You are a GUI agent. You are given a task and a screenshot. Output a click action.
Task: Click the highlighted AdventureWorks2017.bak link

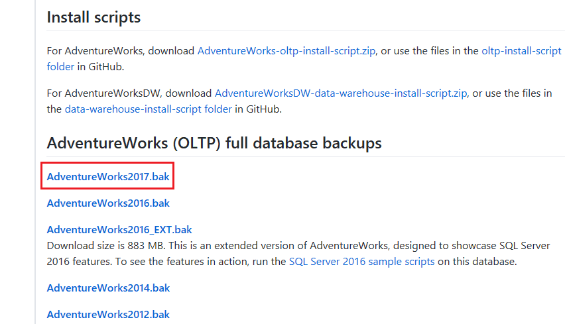tap(108, 177)
